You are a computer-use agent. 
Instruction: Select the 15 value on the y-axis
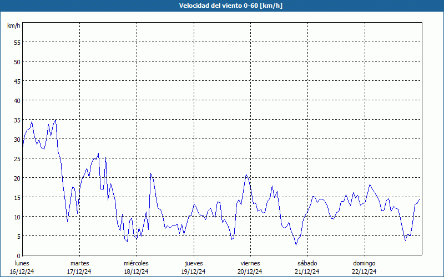pyautogui.click(x=17, y=198)
